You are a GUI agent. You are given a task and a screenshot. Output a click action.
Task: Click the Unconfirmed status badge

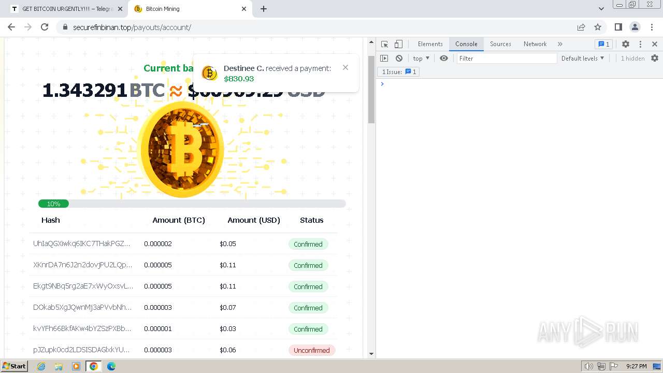[x=312, y=350]
